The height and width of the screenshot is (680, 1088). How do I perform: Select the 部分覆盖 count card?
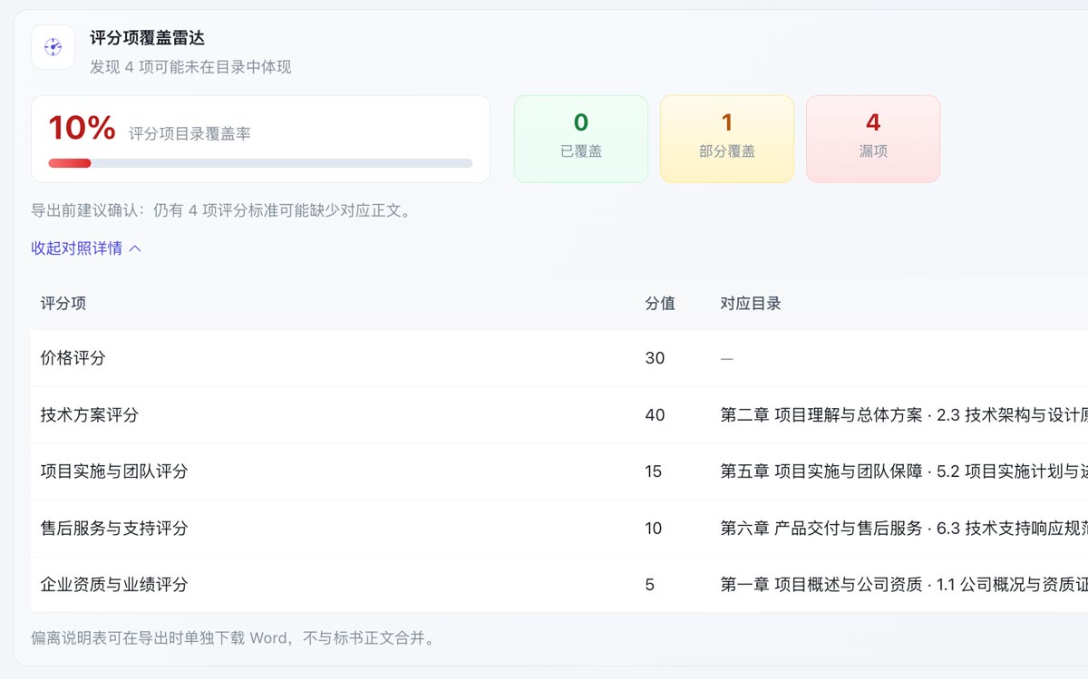727,139
